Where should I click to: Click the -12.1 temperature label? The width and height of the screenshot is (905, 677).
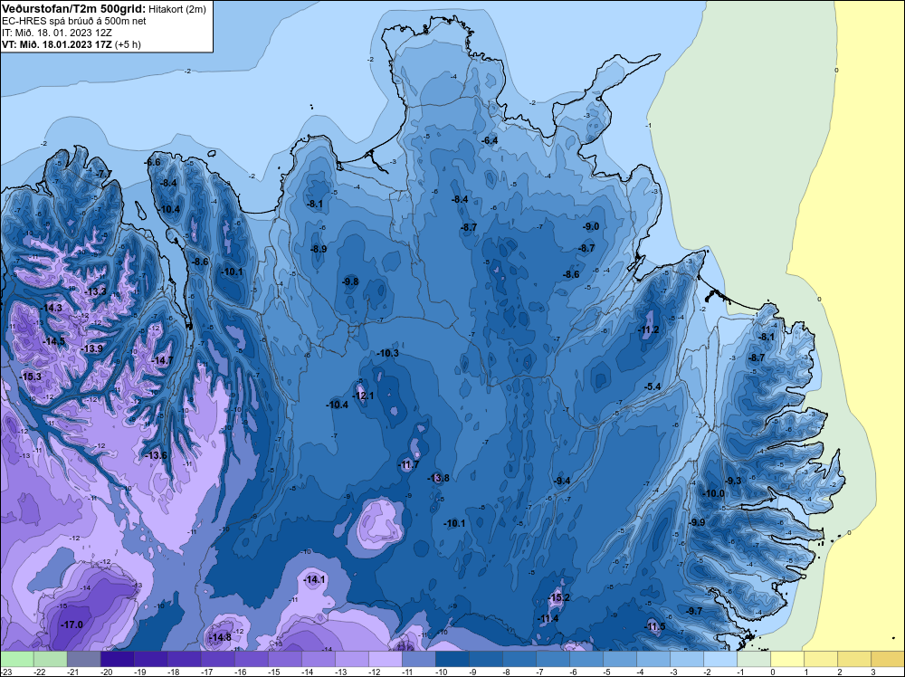[364, 396]
